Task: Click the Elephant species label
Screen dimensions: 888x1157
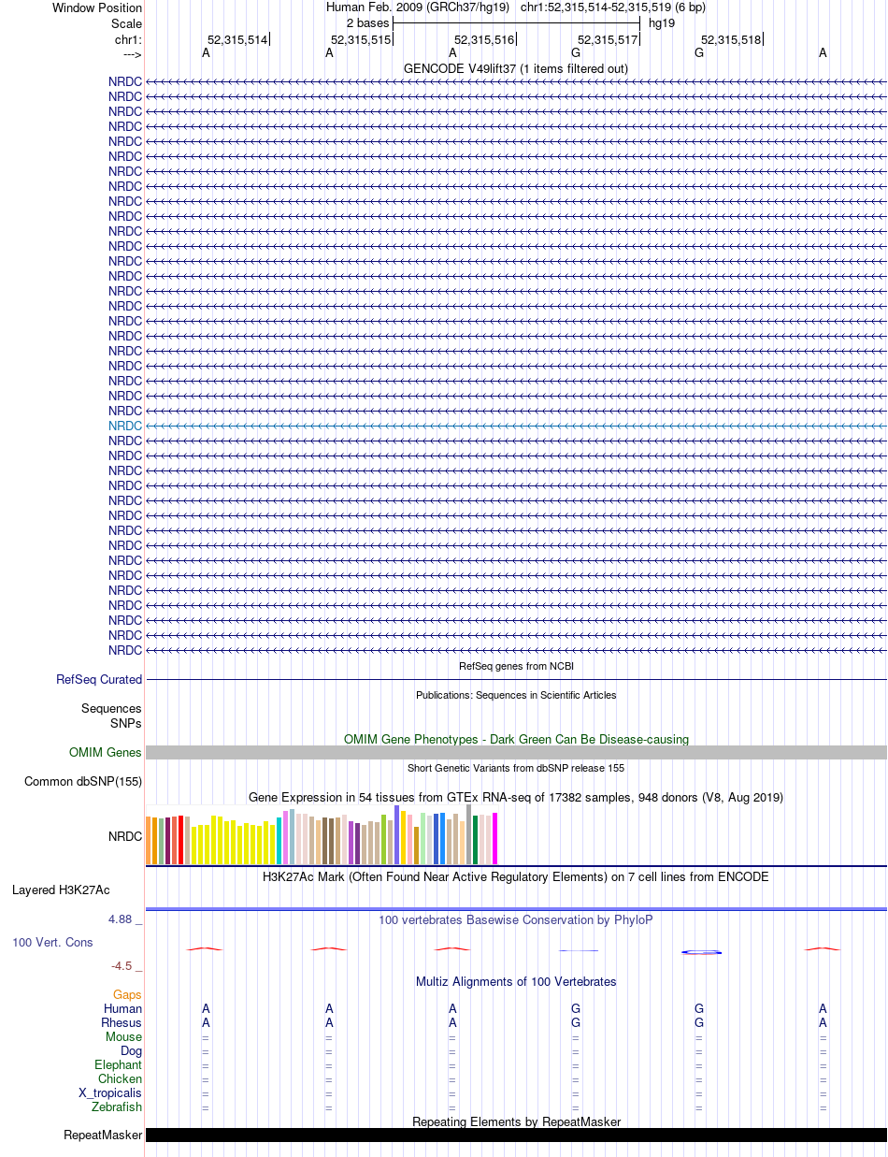Action: coord(119,1065)
